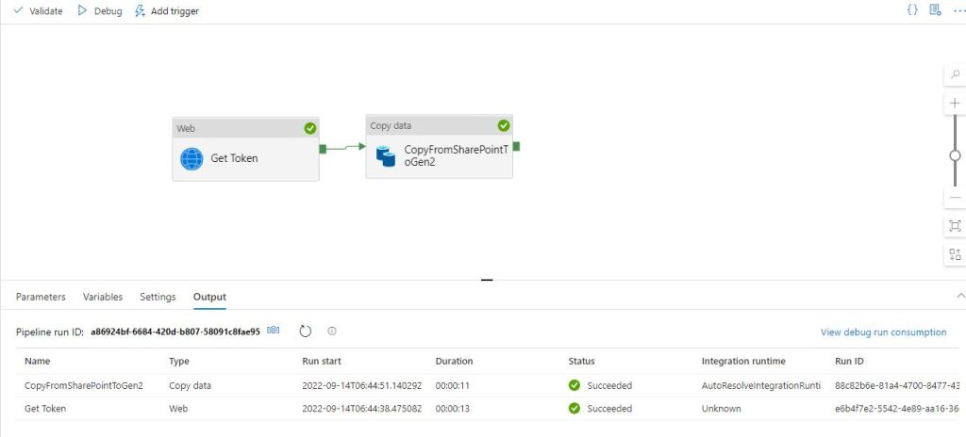Click the canvas zoom slider handle

click(x=955, y=155)
